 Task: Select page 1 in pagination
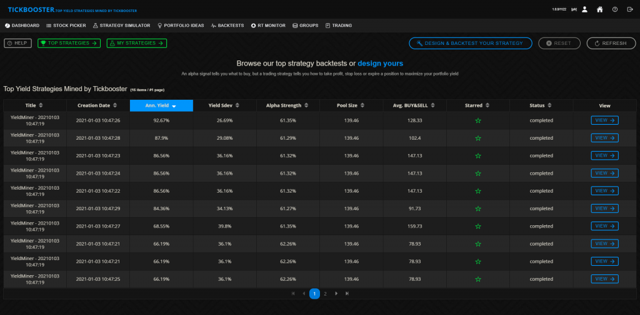click(314, 293)
